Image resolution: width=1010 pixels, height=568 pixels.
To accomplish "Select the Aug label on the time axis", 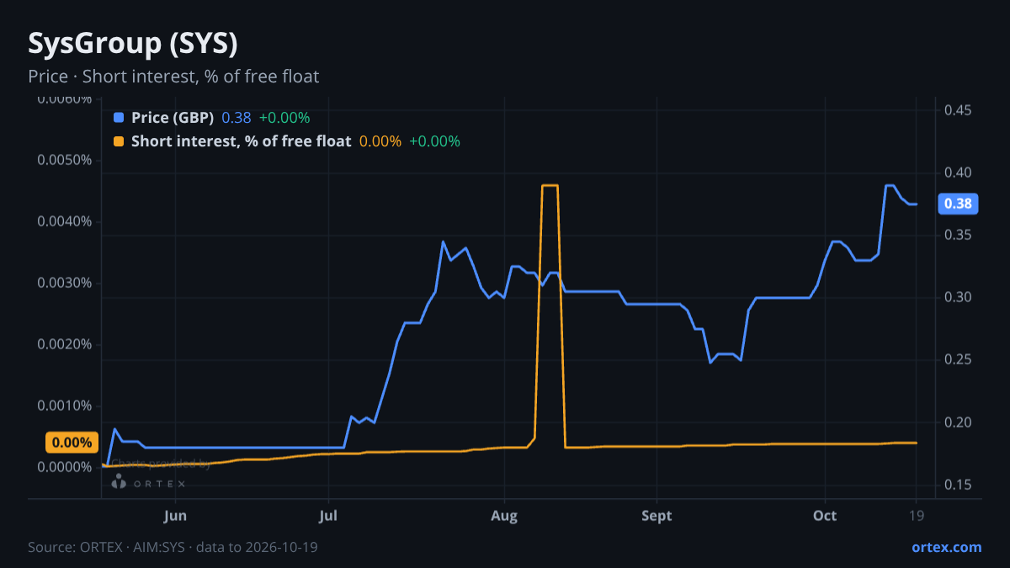I will tap(503, 516).
